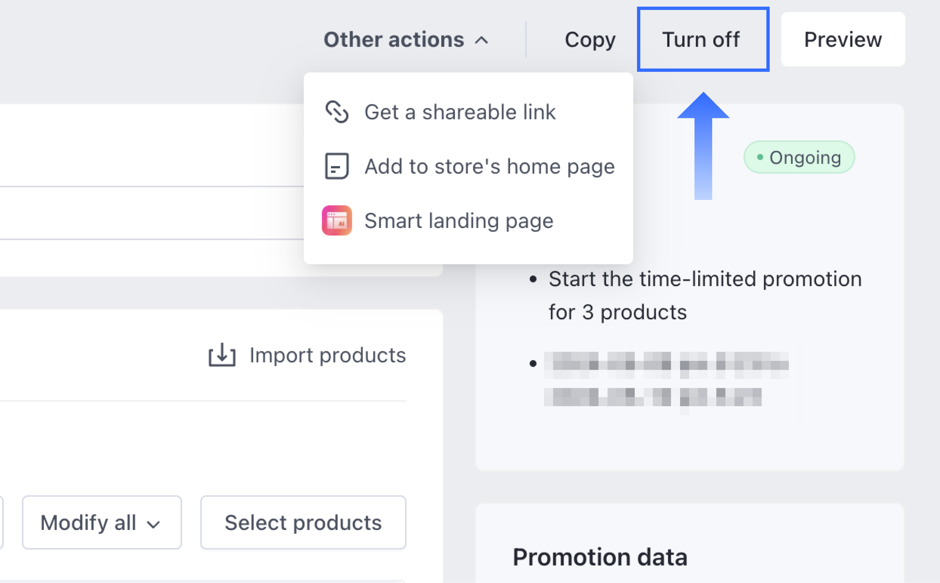Image resolution: width=940 pixels, height=583 pixels.
Task: Click Select products button
Action: tap(303, 523)
